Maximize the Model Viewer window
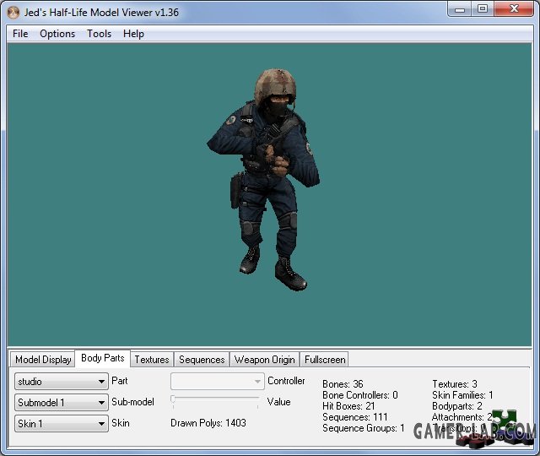 click(x=483, y=9)
